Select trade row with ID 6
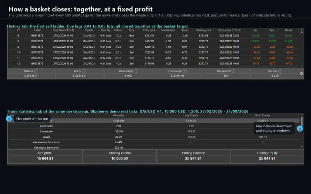The height and width of the screenshot is (194, 311). point(155,36)
